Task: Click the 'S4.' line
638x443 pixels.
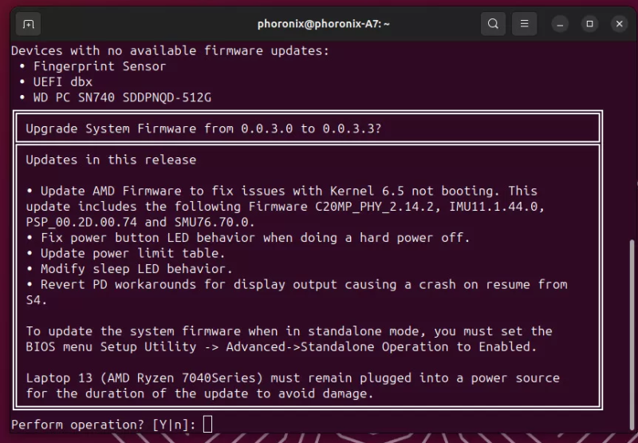Action: click(x=36, y=300)
